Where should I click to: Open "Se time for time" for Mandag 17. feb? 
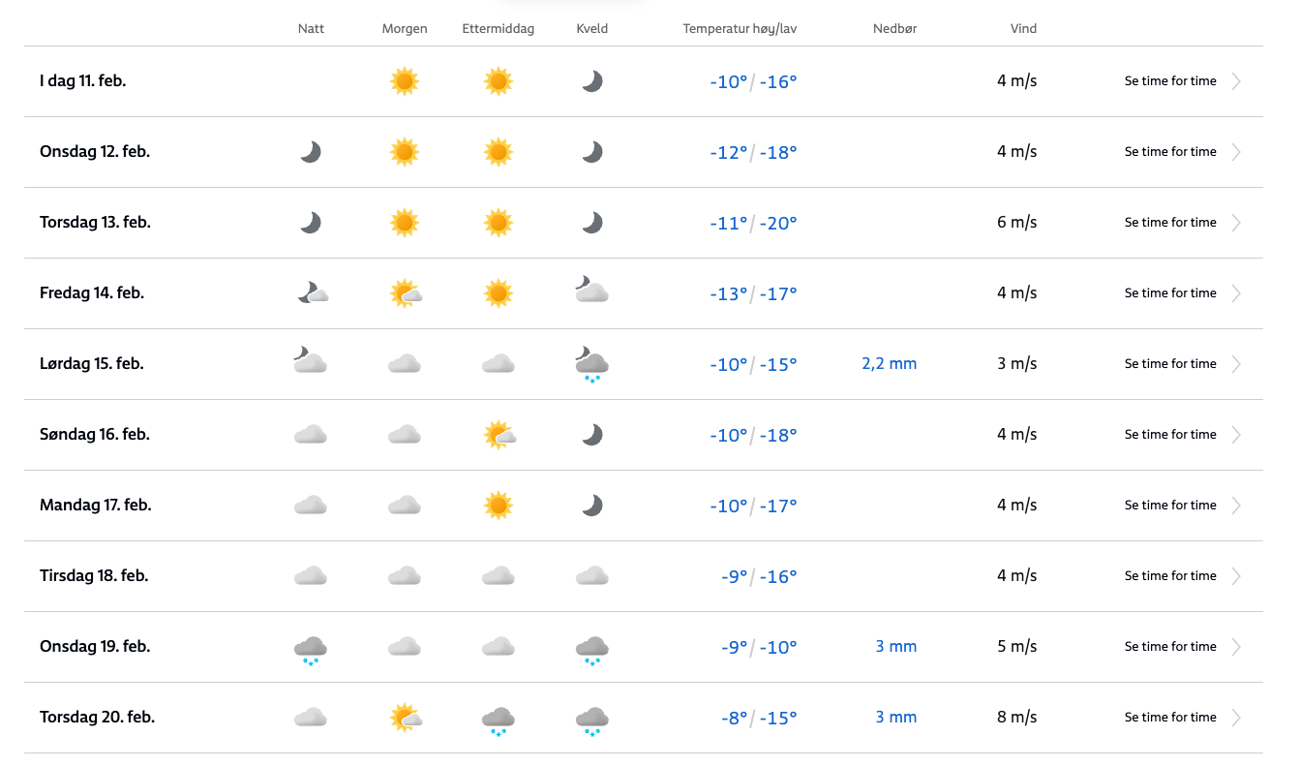click(x=1170, y=506)
